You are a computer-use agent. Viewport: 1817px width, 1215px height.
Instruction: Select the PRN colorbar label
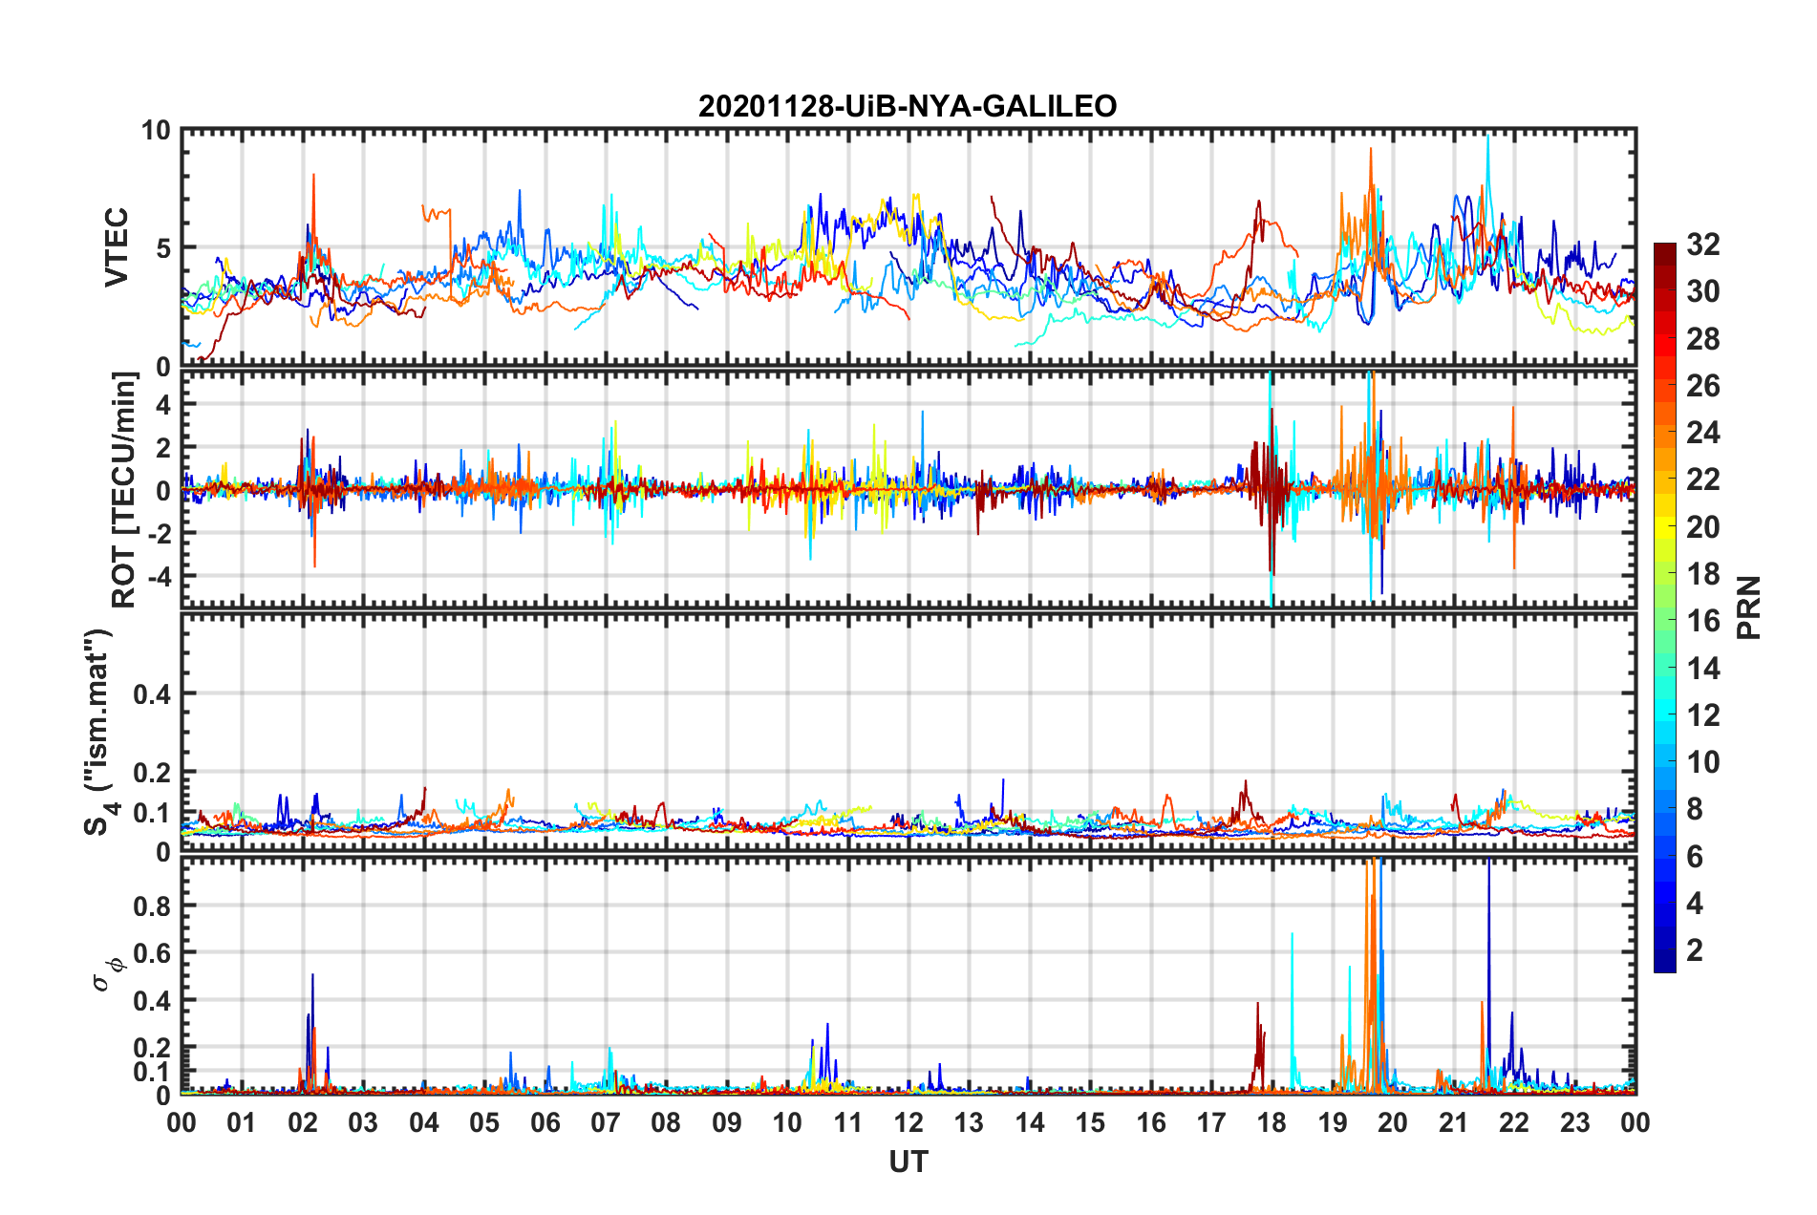pyautogui.click(x=1748, y=607)
